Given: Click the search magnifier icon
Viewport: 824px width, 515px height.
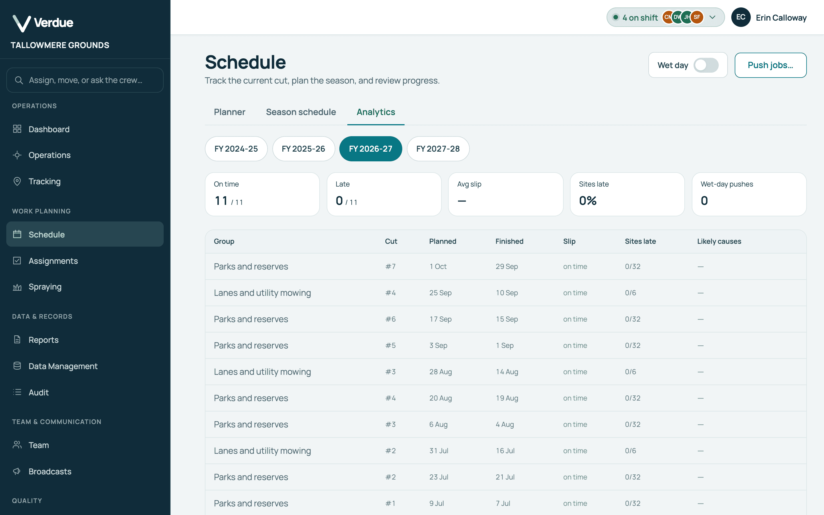Looking at the screenshot, I should [x=19, y=80].
